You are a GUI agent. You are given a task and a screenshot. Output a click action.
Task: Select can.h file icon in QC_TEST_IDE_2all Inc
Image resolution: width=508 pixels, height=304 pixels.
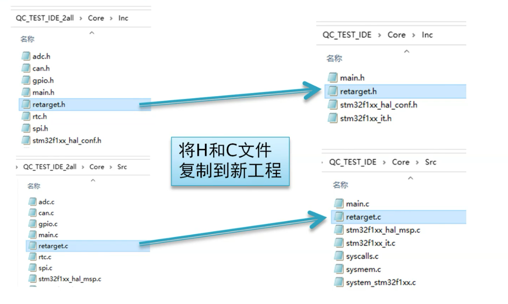(26, 69)
